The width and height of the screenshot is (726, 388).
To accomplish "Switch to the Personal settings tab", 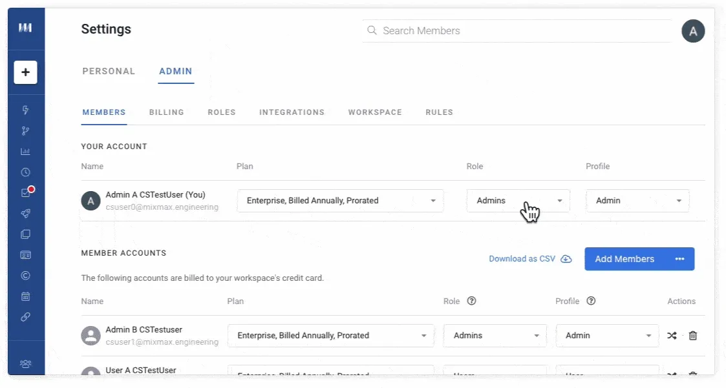I will pyautogui.click(x=109, y=71).
